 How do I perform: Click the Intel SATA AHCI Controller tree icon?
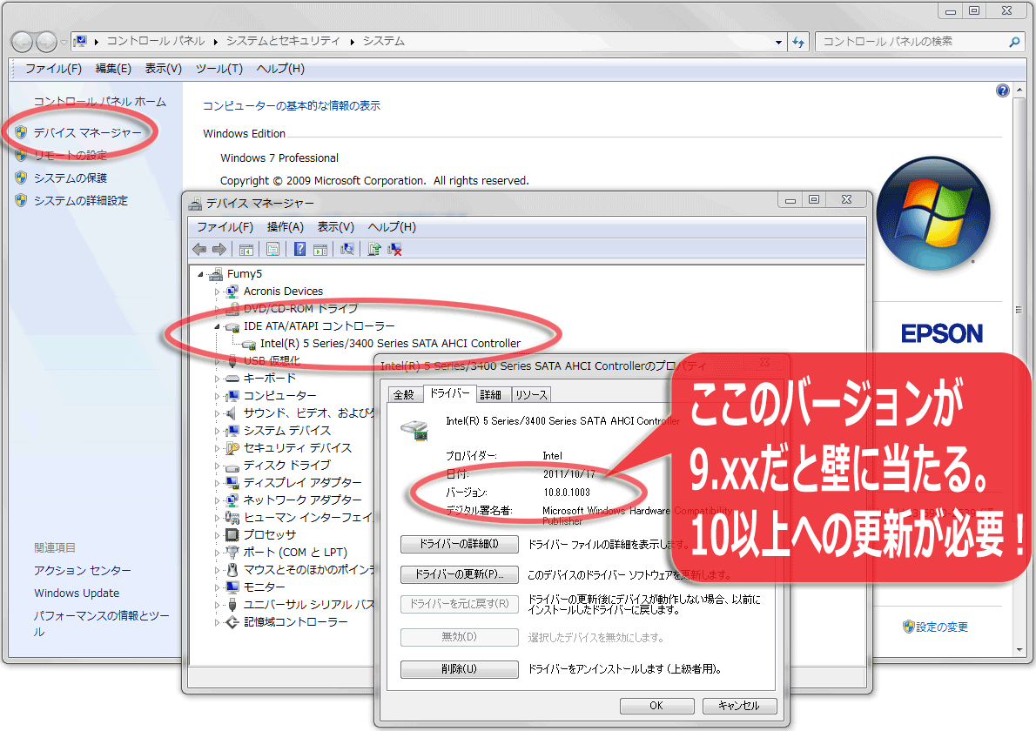[x=249, y=344]
